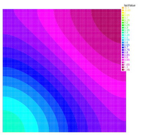The height and width of the screenshot is (135, 145).
Task: Click the -0.05 legend color square
Action: click(123, 10)
